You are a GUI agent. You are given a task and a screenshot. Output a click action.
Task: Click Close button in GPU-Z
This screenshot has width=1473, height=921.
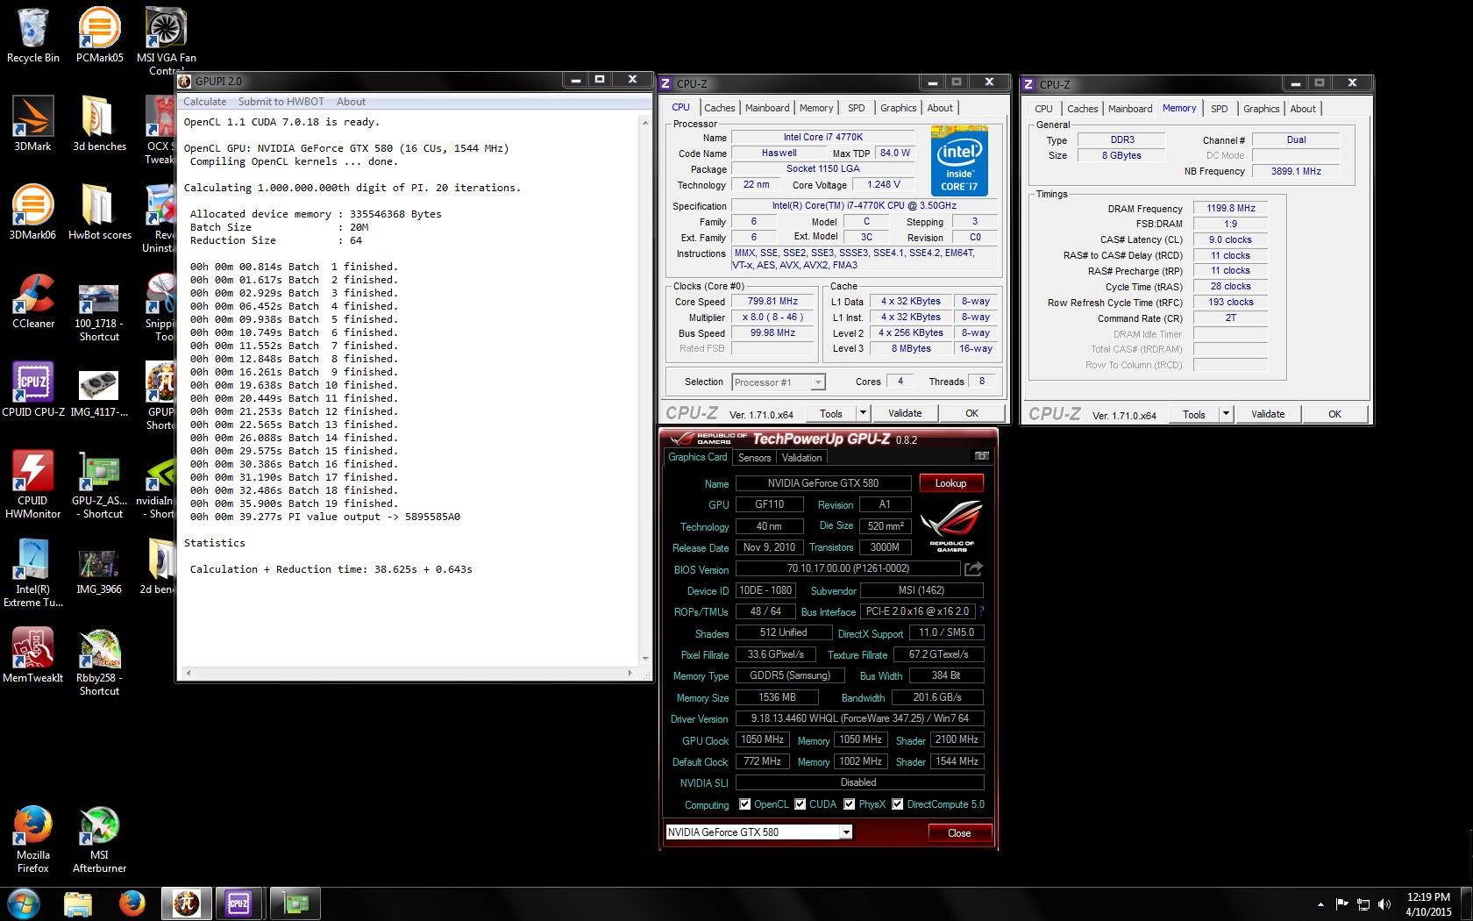(x=959, y=833)
